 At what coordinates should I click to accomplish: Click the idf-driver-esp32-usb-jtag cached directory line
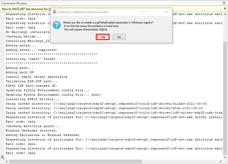point(114,113)
